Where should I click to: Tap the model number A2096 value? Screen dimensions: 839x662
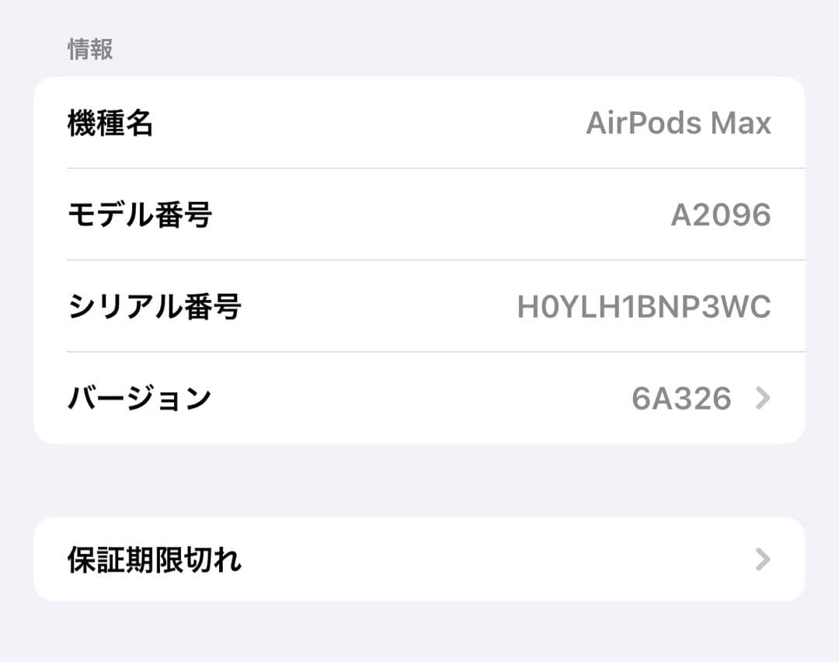coord(720,214)
